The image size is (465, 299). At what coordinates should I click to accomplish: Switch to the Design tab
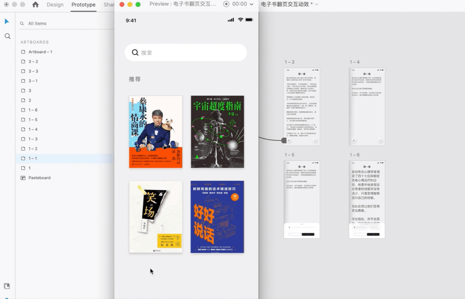[55, 5]
